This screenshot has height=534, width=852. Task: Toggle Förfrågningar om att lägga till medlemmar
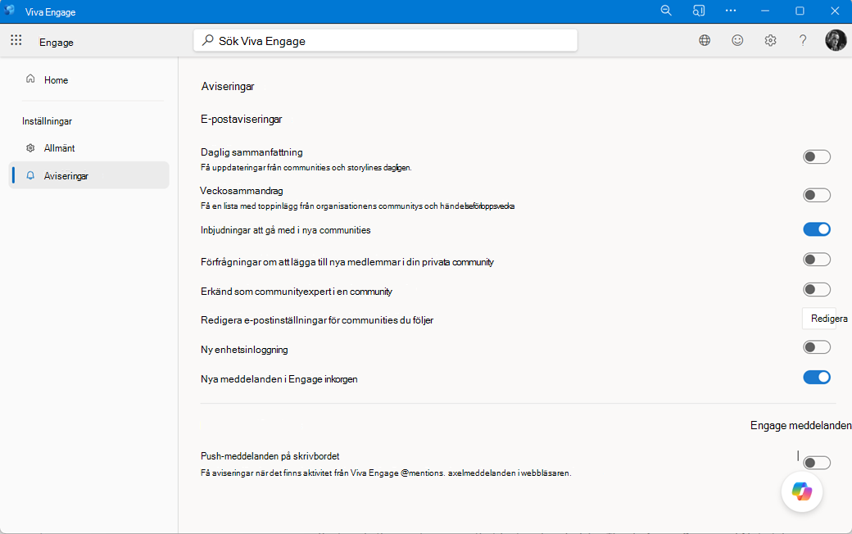[x=817, y=260]
